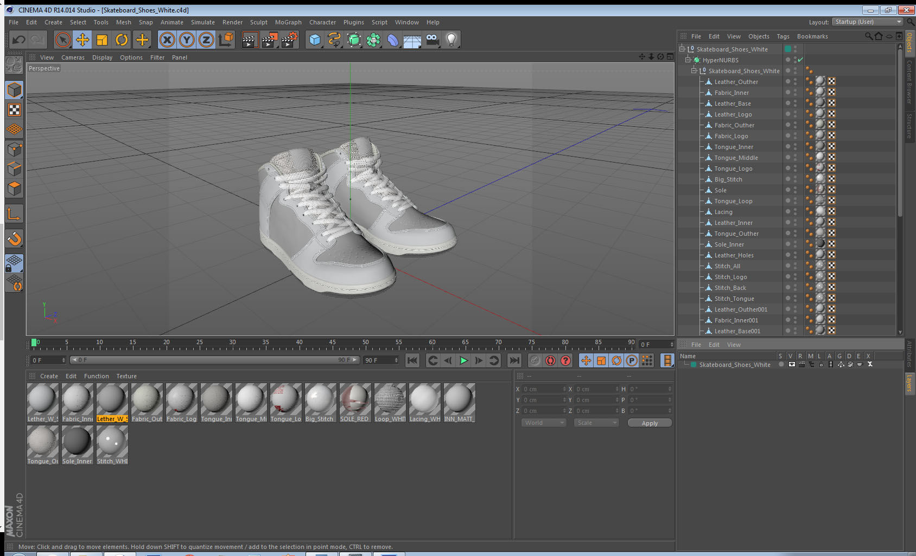
Task: Select Points mode in left palette
Action: tap(14, 149)
